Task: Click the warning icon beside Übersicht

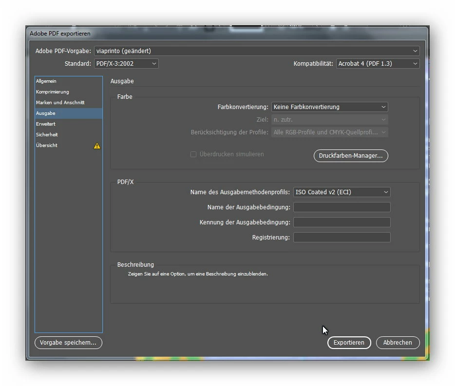Action: [97, 146]
